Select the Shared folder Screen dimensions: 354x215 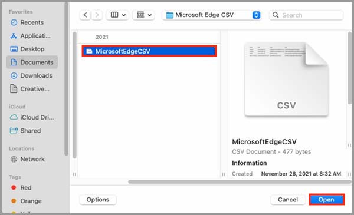click(x=32, y=131)
